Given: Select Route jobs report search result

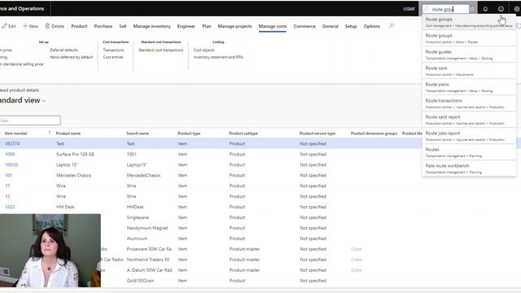Looking at the screenshot, I should pos(469,136).
